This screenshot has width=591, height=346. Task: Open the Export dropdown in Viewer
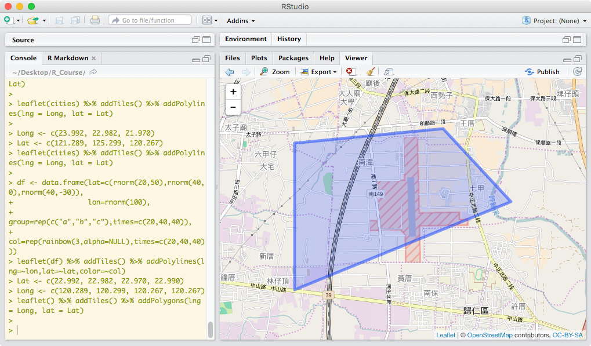[319, 72]
